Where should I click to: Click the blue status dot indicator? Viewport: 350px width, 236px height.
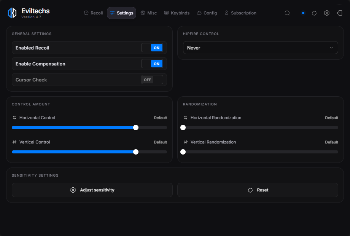(303, 13)
